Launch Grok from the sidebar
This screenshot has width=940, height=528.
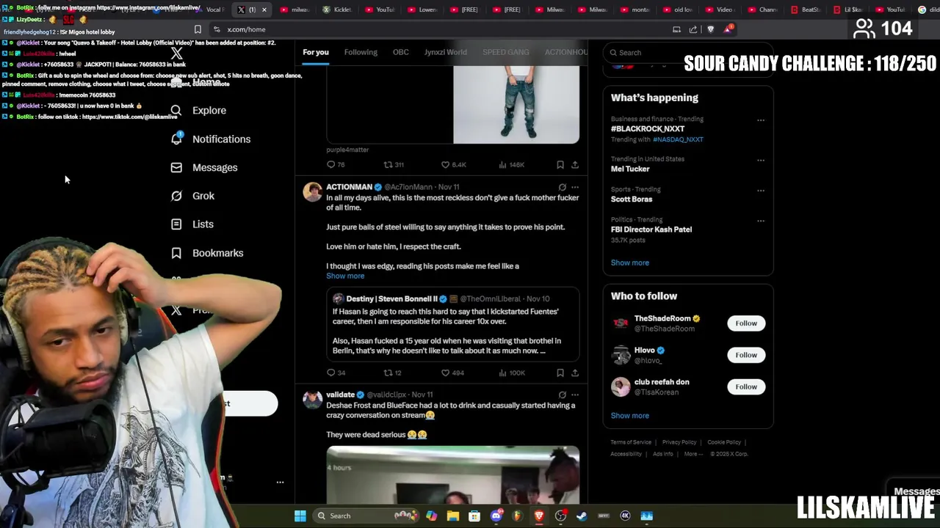[192, 196]
